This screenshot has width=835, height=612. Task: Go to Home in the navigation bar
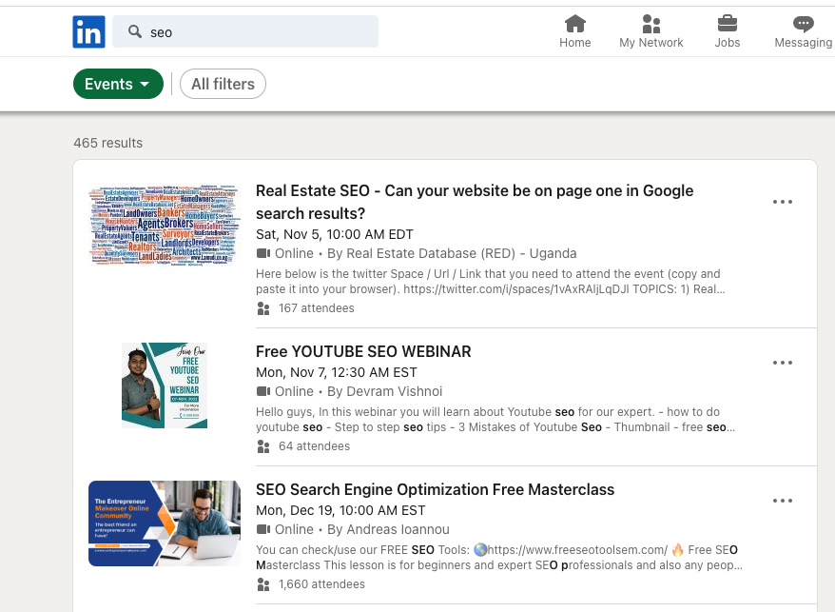[x=575, y=32]
